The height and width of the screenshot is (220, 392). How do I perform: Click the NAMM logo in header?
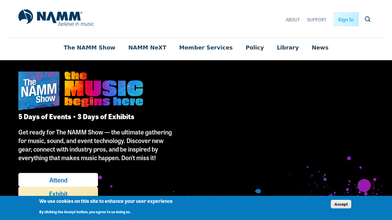click(x=56, y=18)
